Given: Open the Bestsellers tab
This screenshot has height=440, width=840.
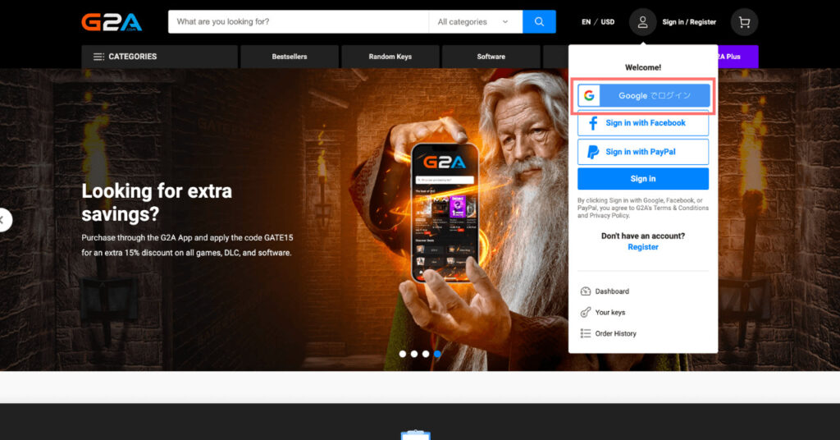Looking at the screenshot, I should 290,57.
